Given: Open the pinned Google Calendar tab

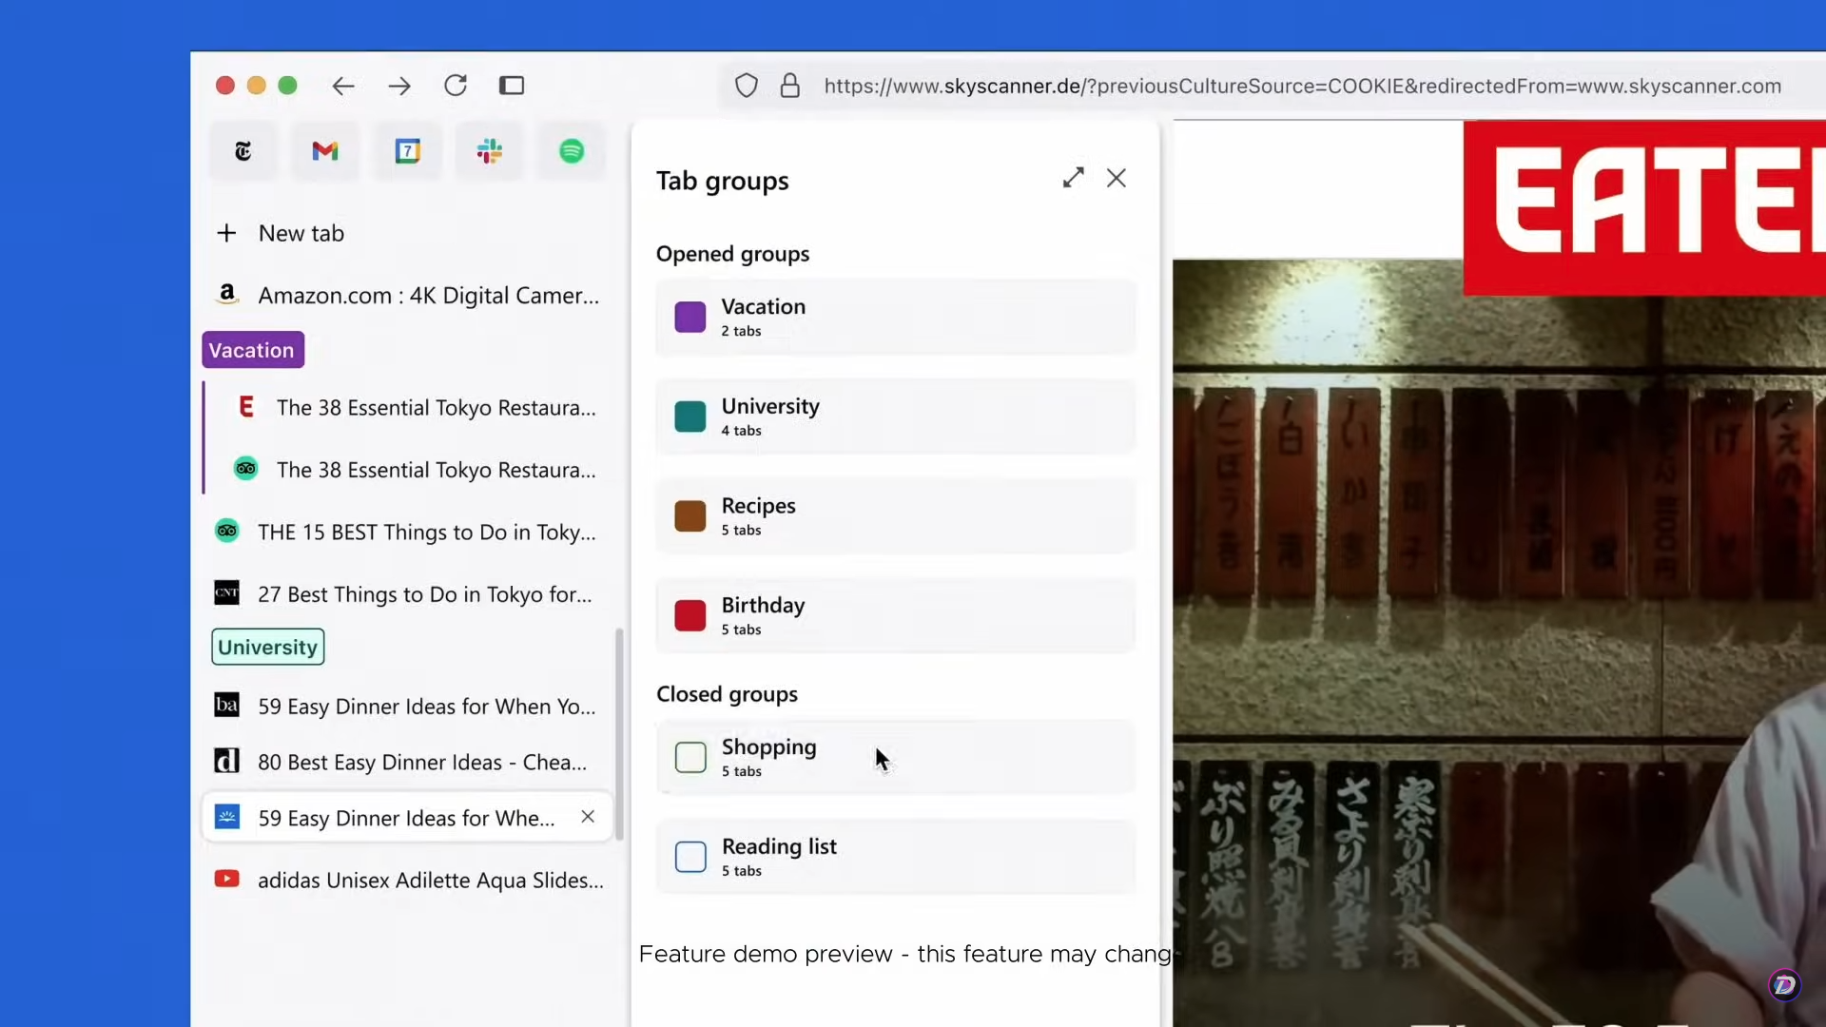Looking at the screenshot, I should pyautogui.click(x=407, y=151).
